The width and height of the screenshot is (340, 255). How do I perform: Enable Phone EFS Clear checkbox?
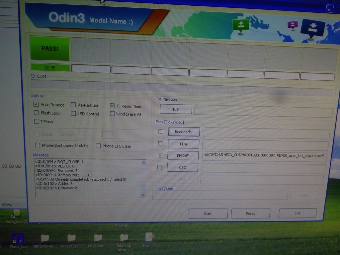[98, 146]
